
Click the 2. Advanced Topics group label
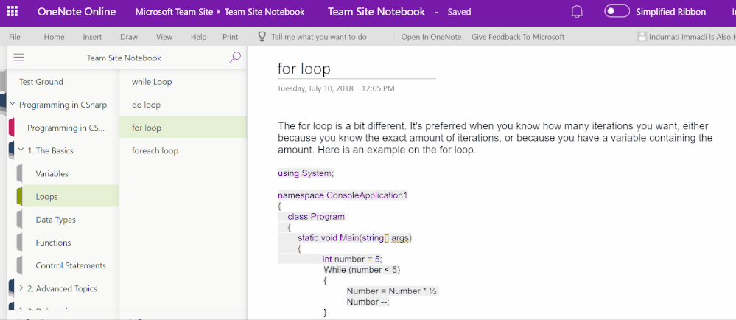coord(62,288)
